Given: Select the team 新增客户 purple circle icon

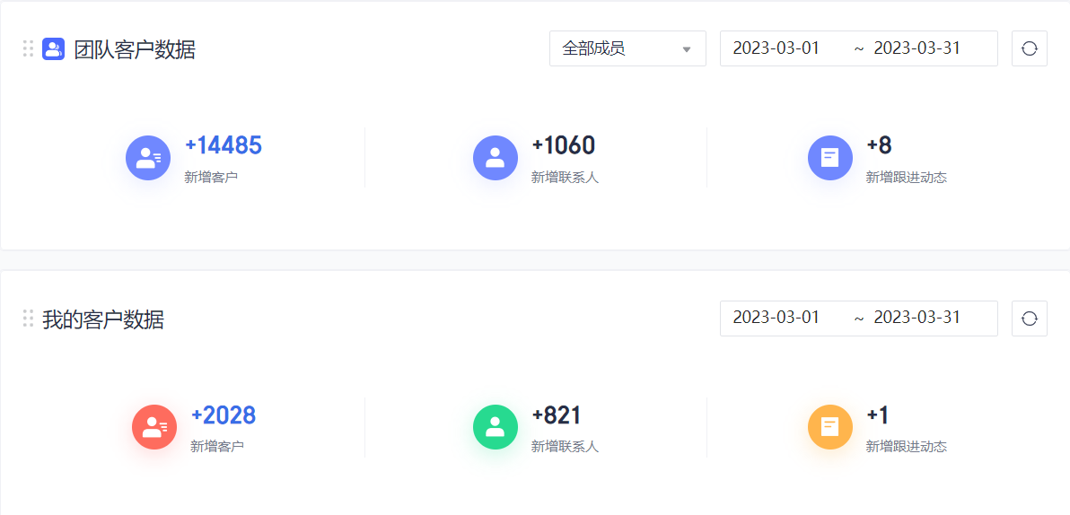Looking at the screenshot, I should click(148, 158).
